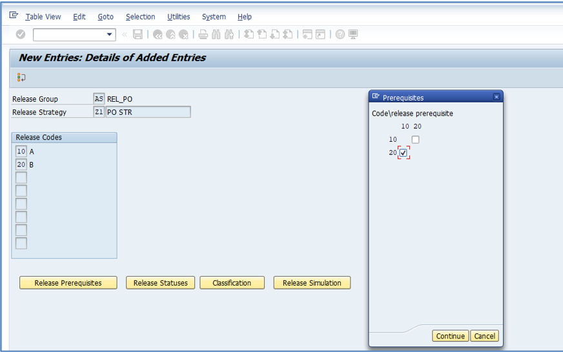Close the Prerequisites dialog with X
This screenshot has height=352, width=563.
click(x=496, y=97)
